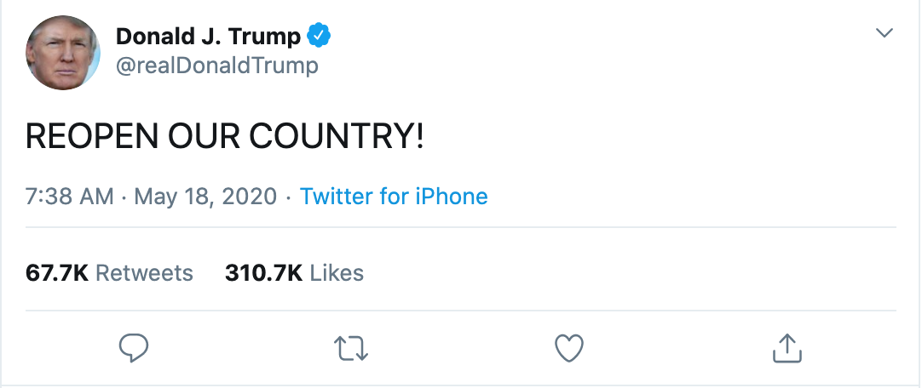This screenshot has height=388, width=922.
Task: View the Retweets list via its label
Action: coord(144,273)
